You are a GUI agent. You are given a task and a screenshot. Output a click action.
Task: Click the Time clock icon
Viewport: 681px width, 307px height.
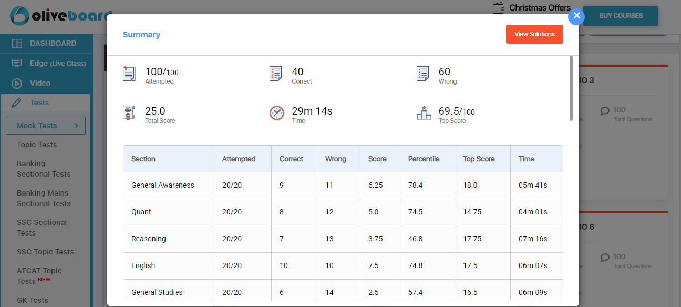(x=276, y=113)
